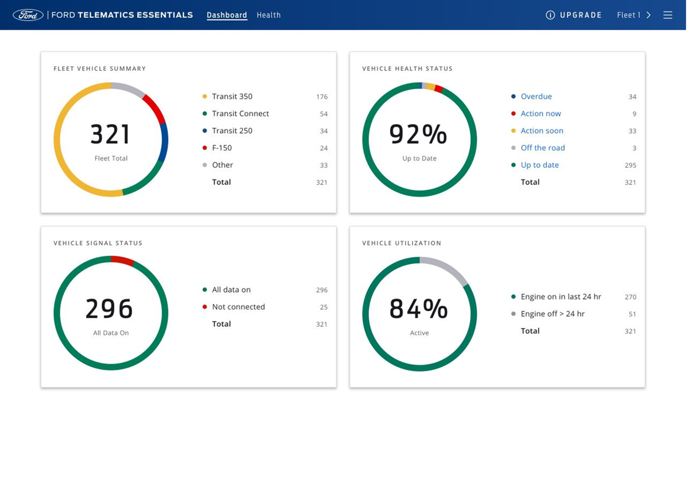Click the Upgrade info circle icon
The image size is (689, 500).
tap(550, 15)
